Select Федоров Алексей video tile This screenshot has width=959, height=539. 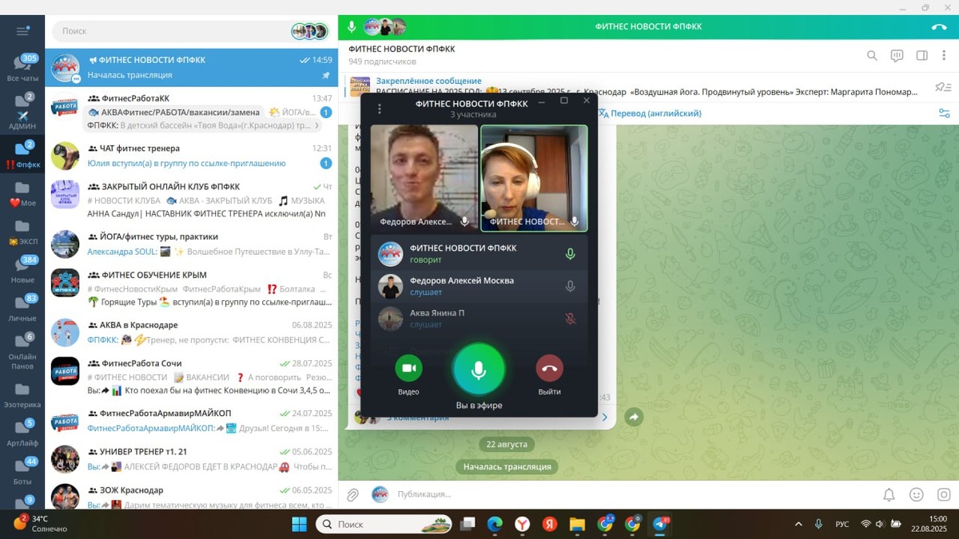click(424, 178)
